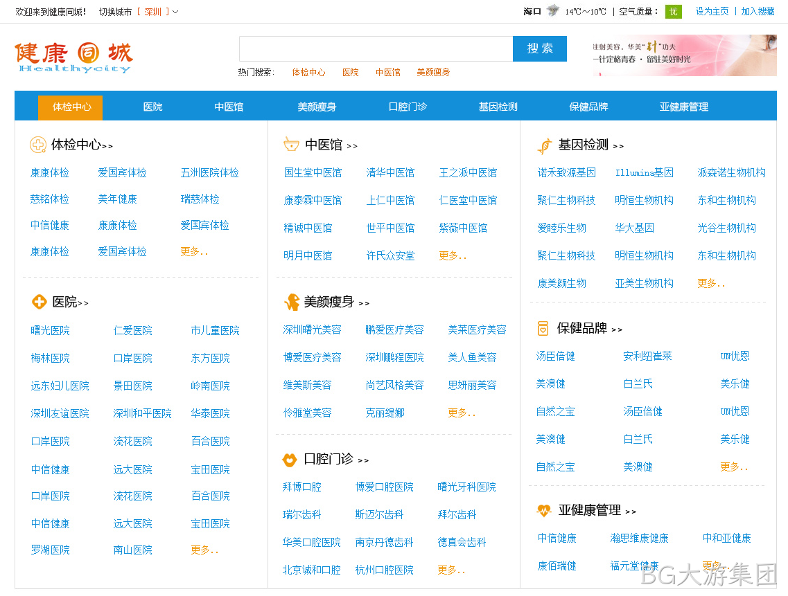Focus the main search input field

point(376,48)
